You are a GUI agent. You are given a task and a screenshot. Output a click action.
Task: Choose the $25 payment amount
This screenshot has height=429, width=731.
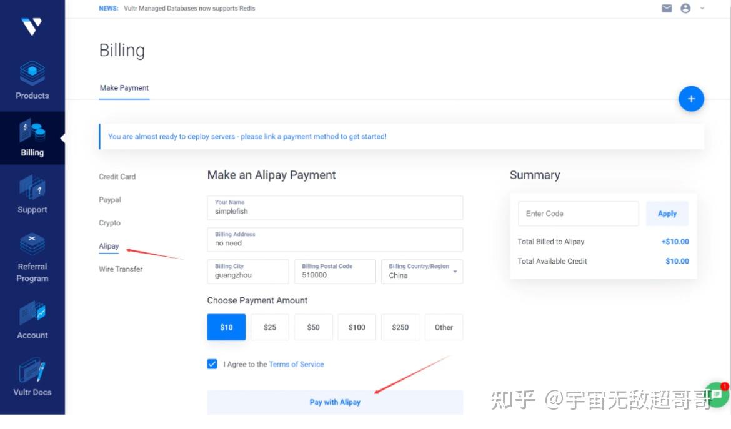coord(269,327)
